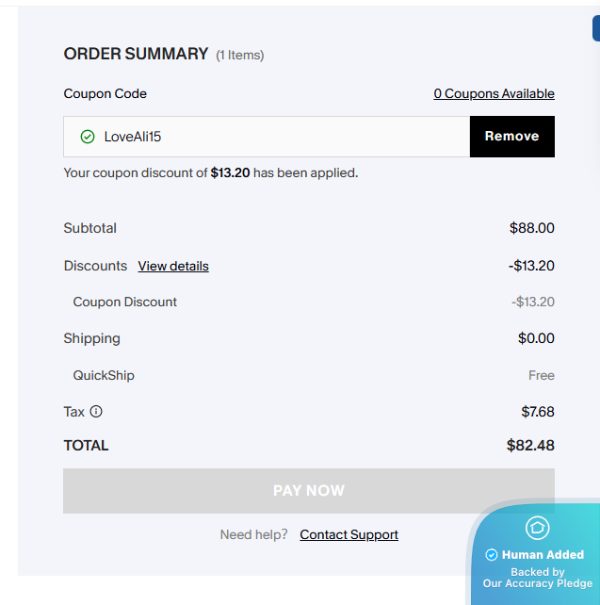Click the Our Accuracy Pledge text
Screen dimensions: 600x605
pyautogui.click(x=537, y=583)
